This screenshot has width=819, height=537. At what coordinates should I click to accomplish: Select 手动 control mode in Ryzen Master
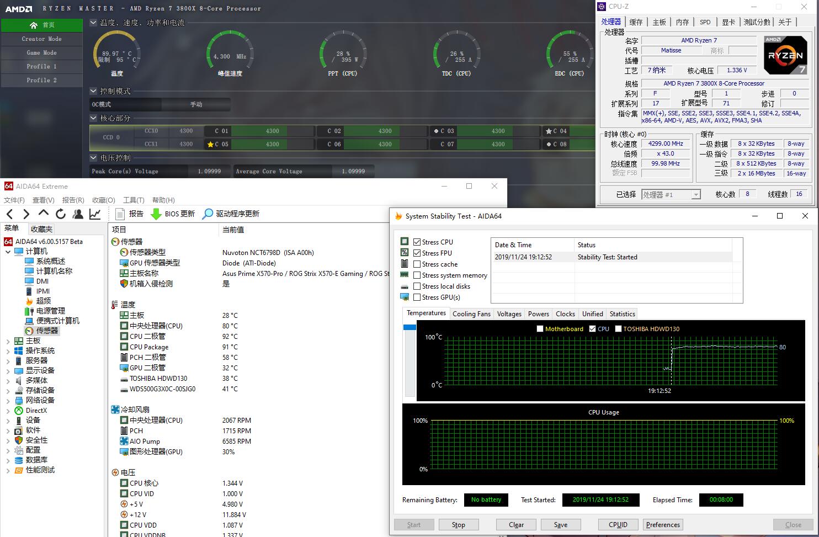196,104
